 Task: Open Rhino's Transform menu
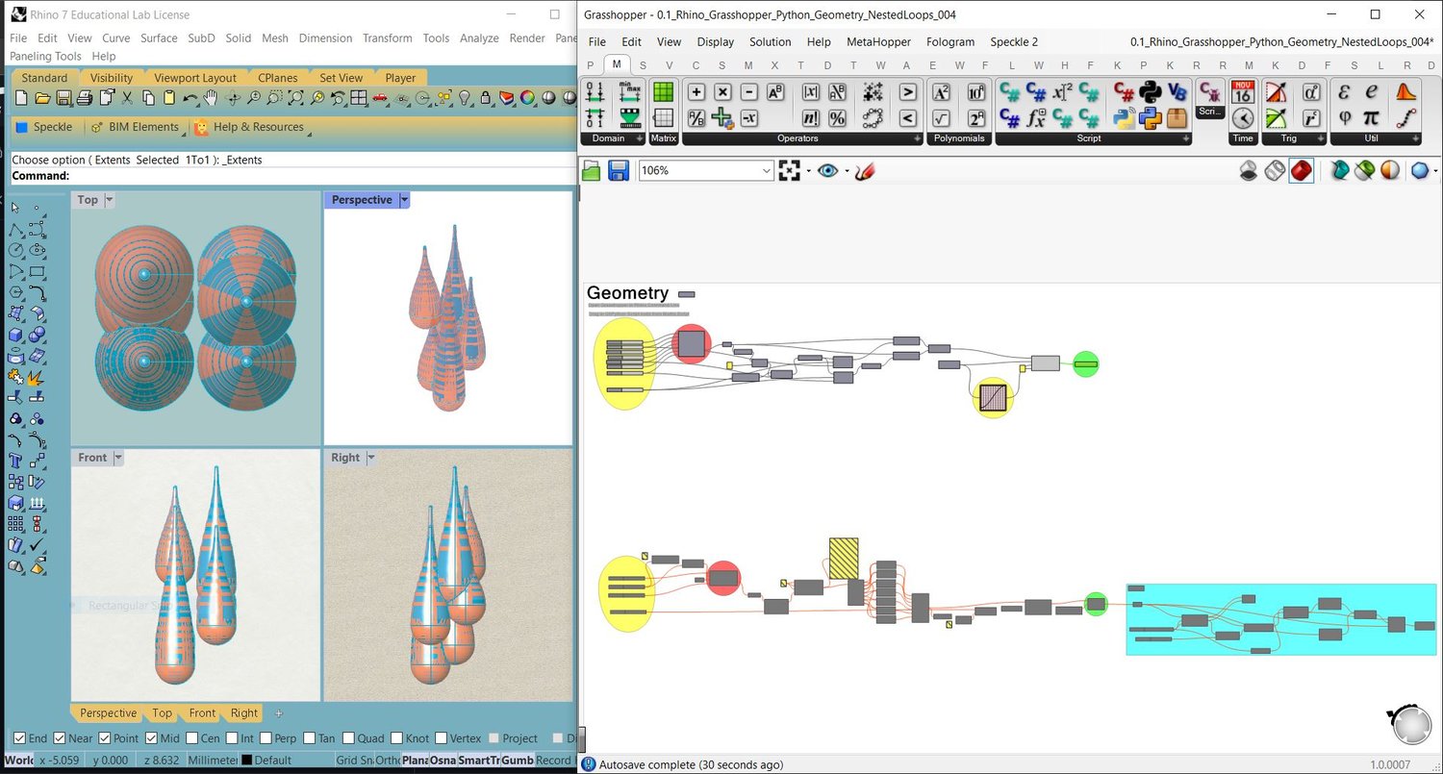pos(387,38)
